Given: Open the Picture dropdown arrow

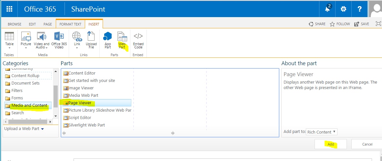Looking at the screenshot, I should [x=26, y=48].
